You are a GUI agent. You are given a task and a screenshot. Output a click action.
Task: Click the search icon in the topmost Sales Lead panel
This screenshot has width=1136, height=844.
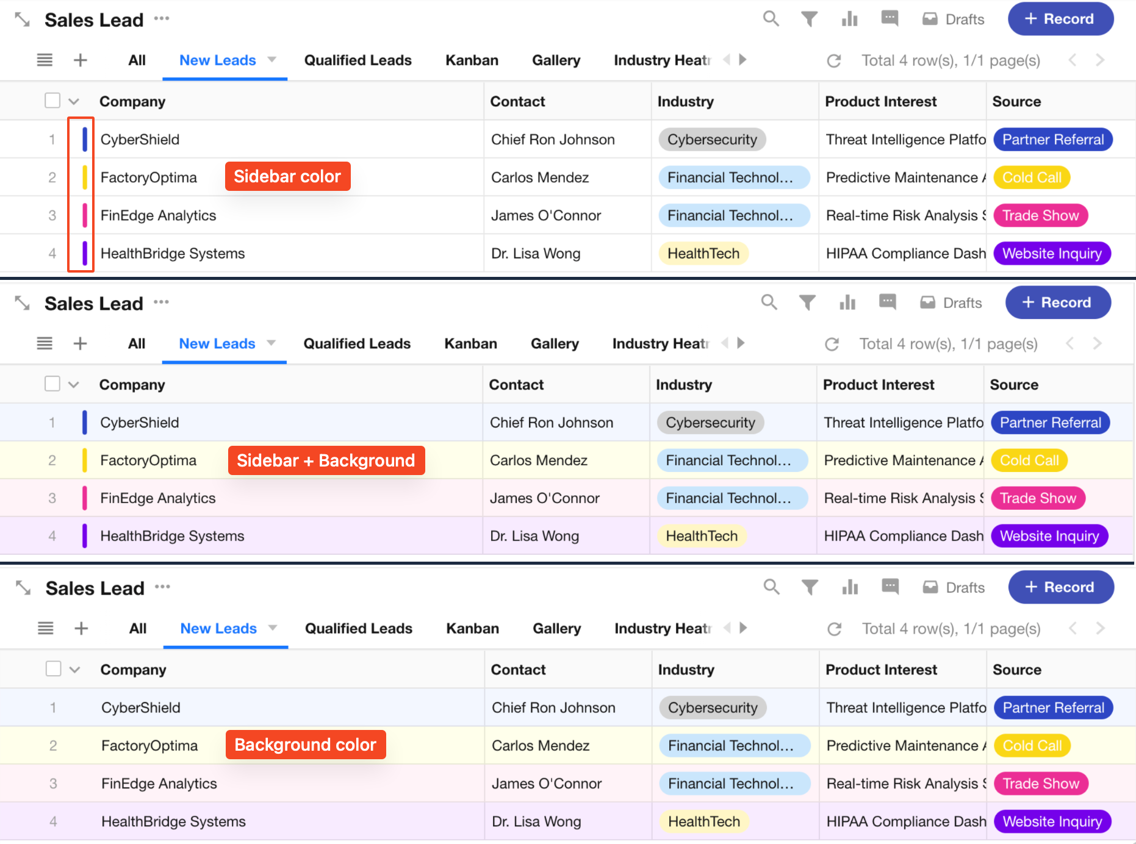coord(771,19)
